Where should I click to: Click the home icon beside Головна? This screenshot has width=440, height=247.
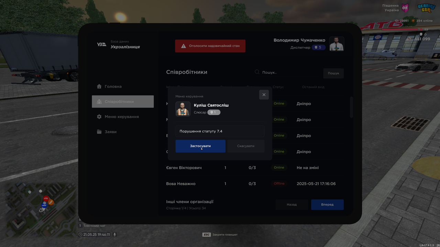point(99,86)
